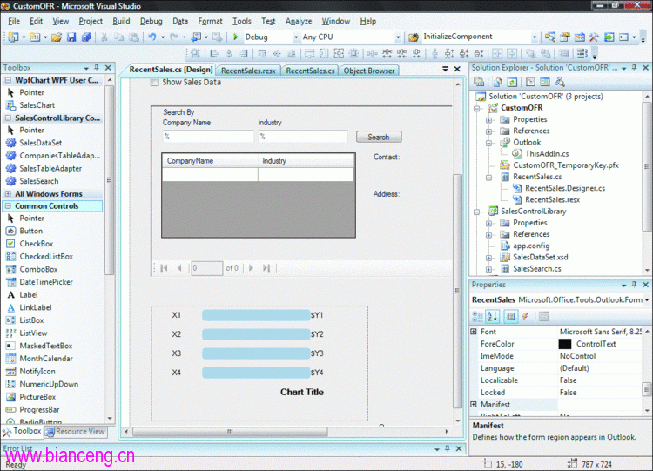Pick the NumericUpDown control in Toolbox

[49, 384]
